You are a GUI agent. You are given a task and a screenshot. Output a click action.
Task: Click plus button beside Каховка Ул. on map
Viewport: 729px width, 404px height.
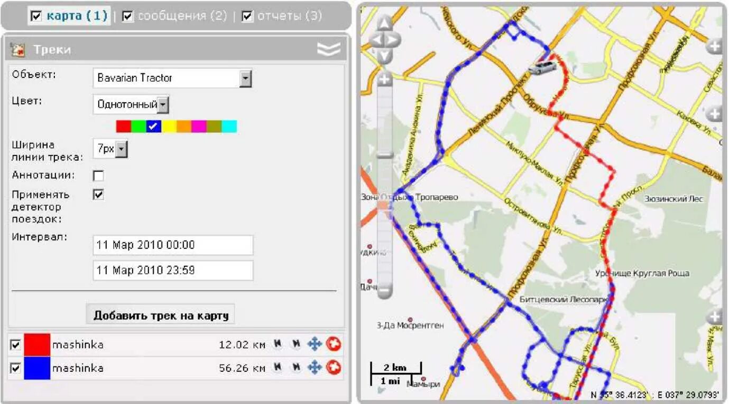point(715,114)
